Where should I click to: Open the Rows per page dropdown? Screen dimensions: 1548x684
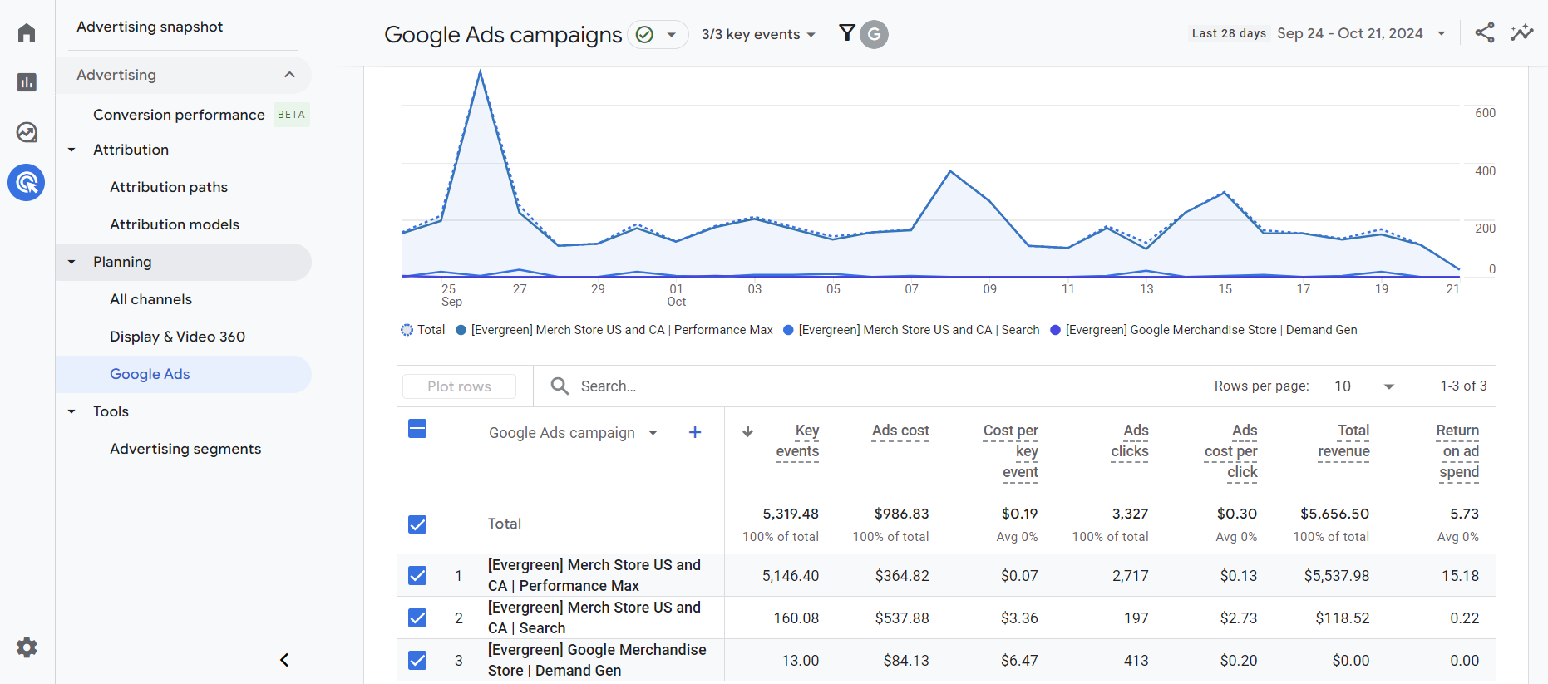coord(1364,386)
